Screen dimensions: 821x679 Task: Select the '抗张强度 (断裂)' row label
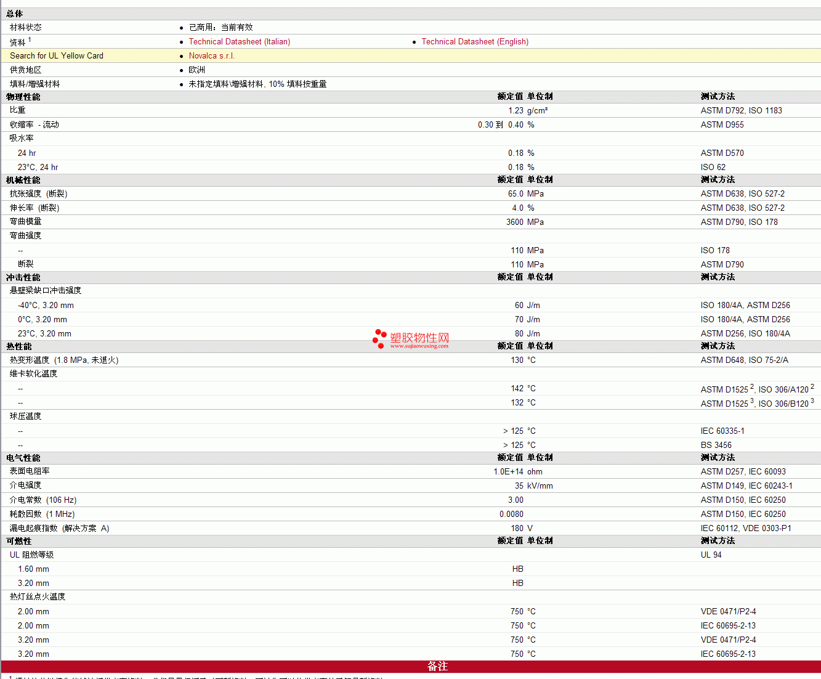pos(39,194)
